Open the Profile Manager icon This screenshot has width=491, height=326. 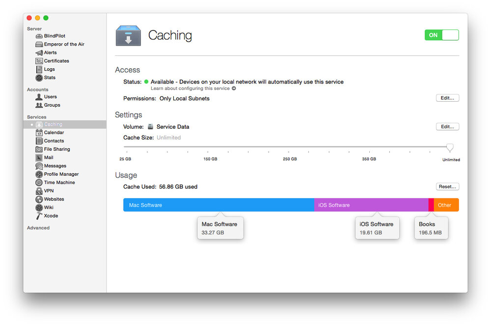pyautogui.click(x=39, y=174)
